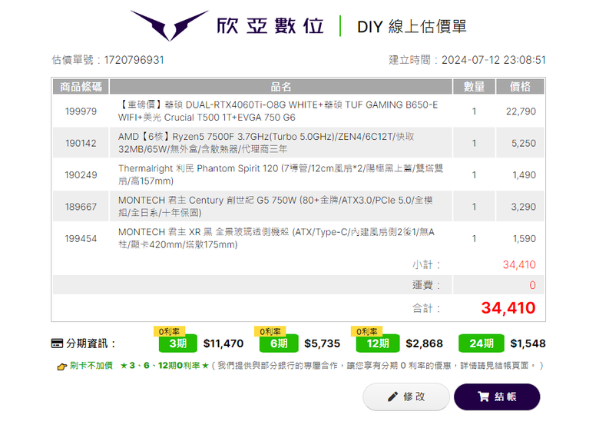This screenshot has height=438, width=599.
Task: Click product code 190142
Action: [81, 144]
